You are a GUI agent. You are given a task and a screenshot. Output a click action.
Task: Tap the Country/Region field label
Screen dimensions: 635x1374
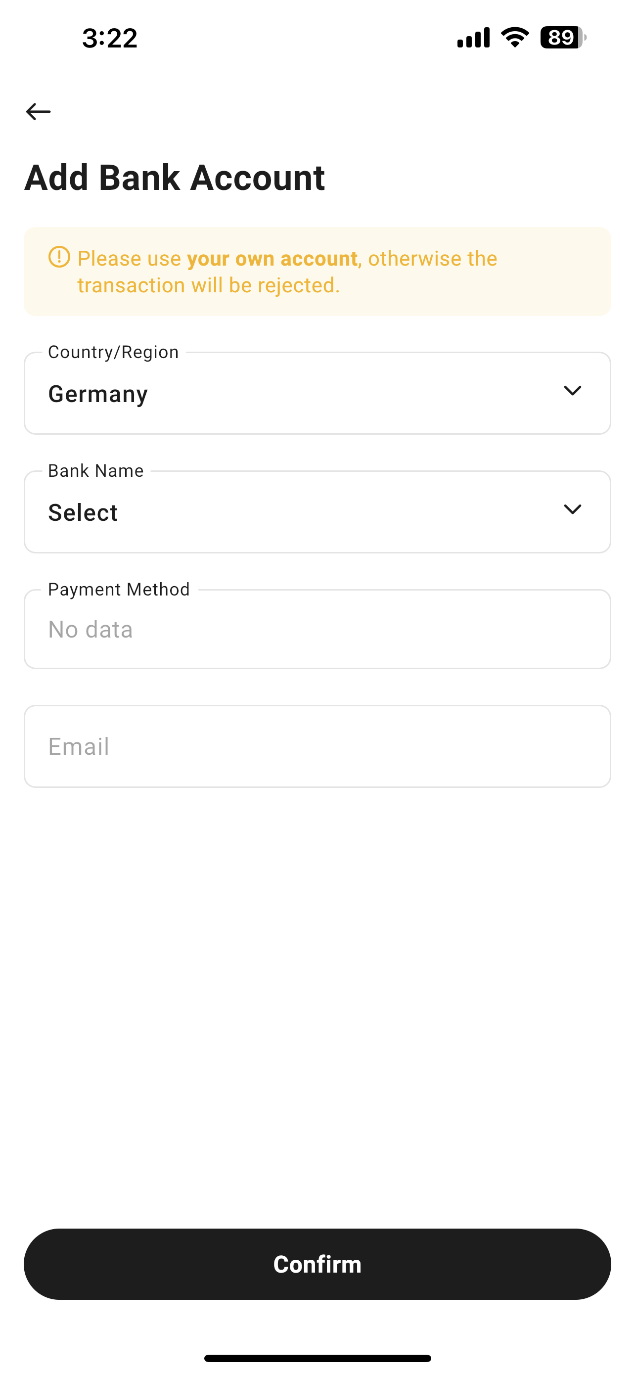113,352
